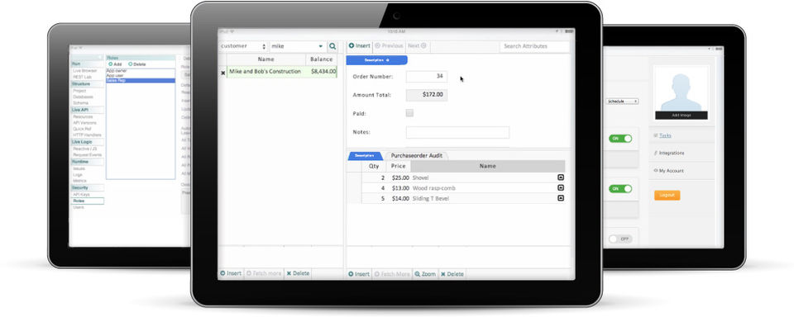Screen dimensions: 794x317
Task: Select Roles in left tablet sidebar
Action: [87, 201]
